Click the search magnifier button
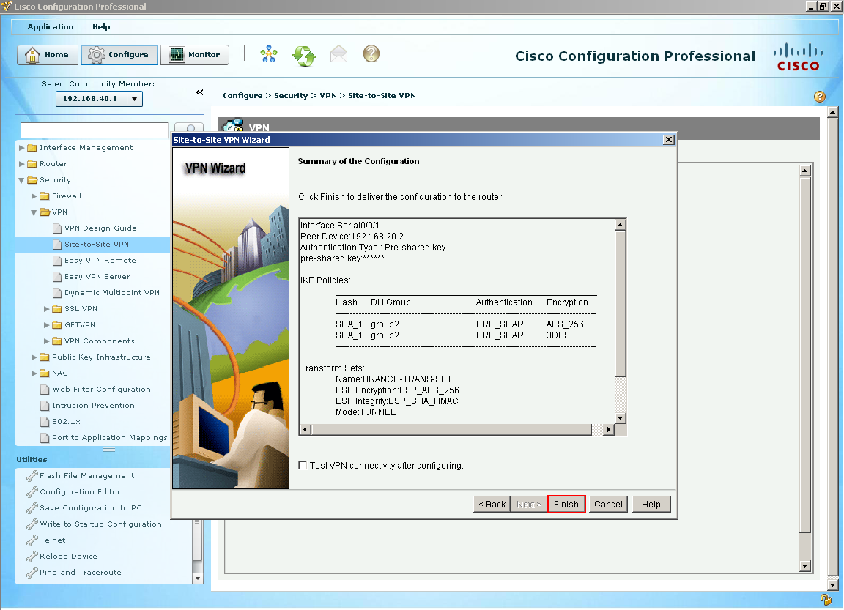844x610 pixels. point(190,128)
